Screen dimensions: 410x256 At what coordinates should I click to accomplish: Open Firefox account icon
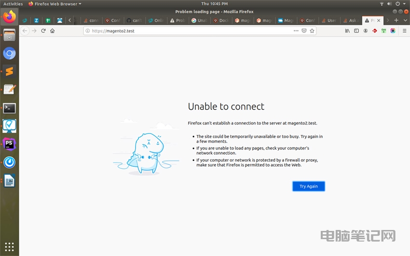pyautogui.click(x=366, y=31)
